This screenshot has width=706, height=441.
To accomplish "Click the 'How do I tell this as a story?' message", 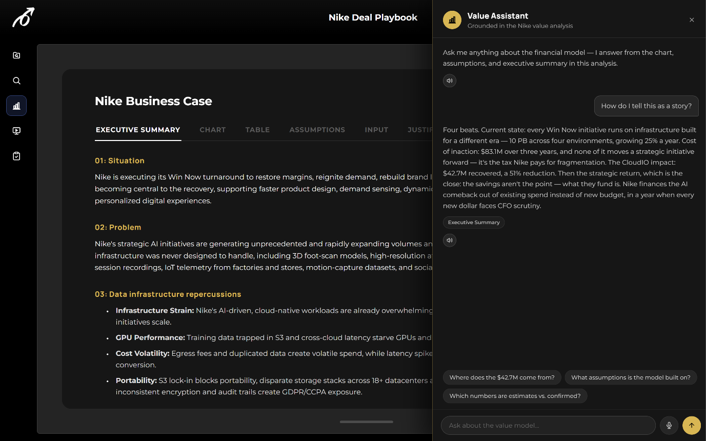I will (x=646, y=106).
